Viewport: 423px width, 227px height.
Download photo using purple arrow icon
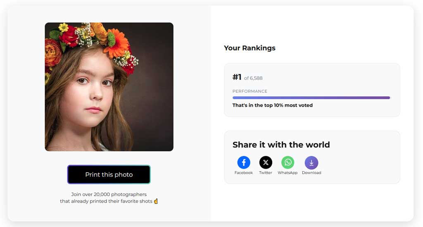click(311, 162)
